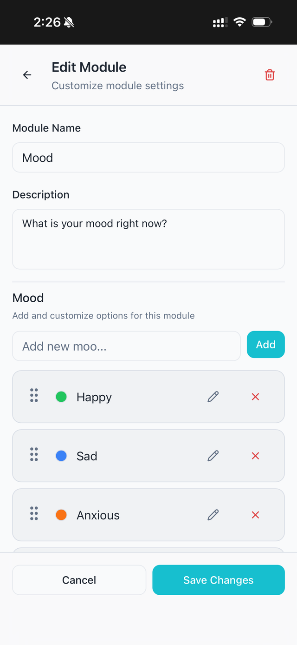Click the Add new mood input field
The height and width of the screenshot is (645, 297).
click(126, 346)
